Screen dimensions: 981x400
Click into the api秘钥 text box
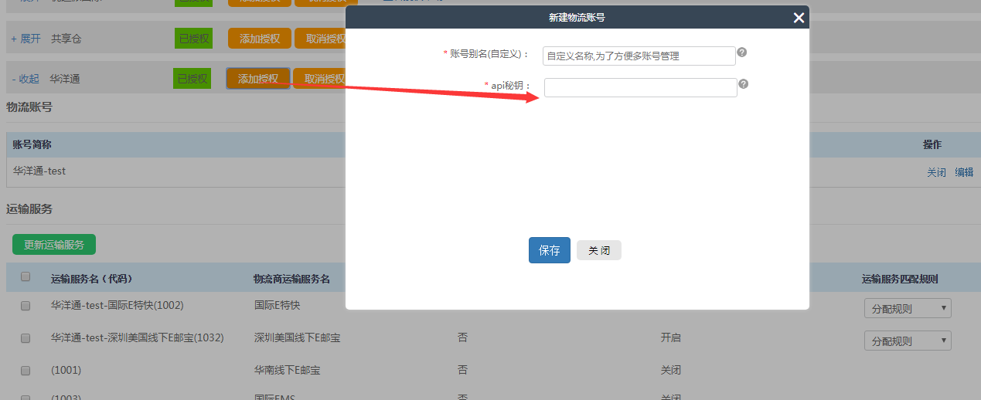(640, 88)
